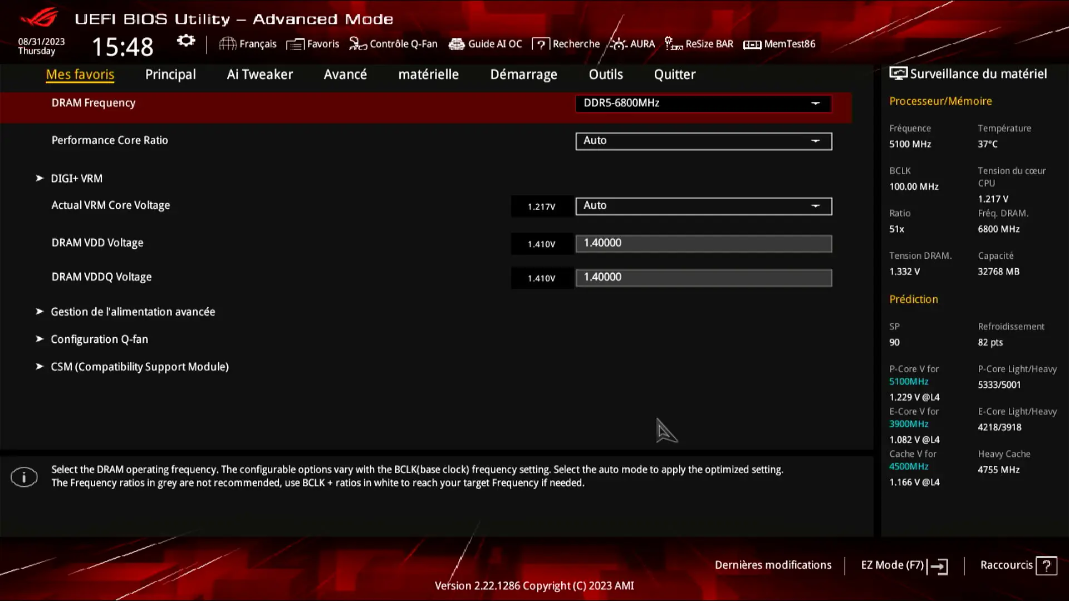Screen dimensions: 1069x601
Task: Open CSM (Compatibility Support Module) entry
Action: point(140,367)
